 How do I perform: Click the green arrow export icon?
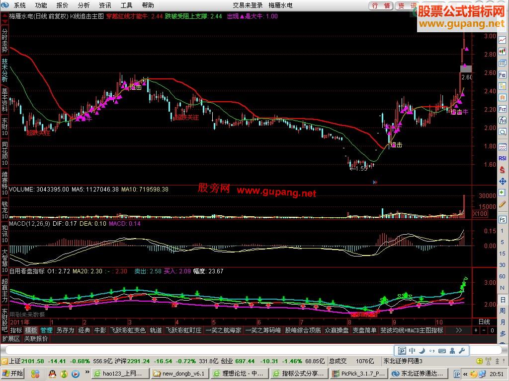[502, 192]
